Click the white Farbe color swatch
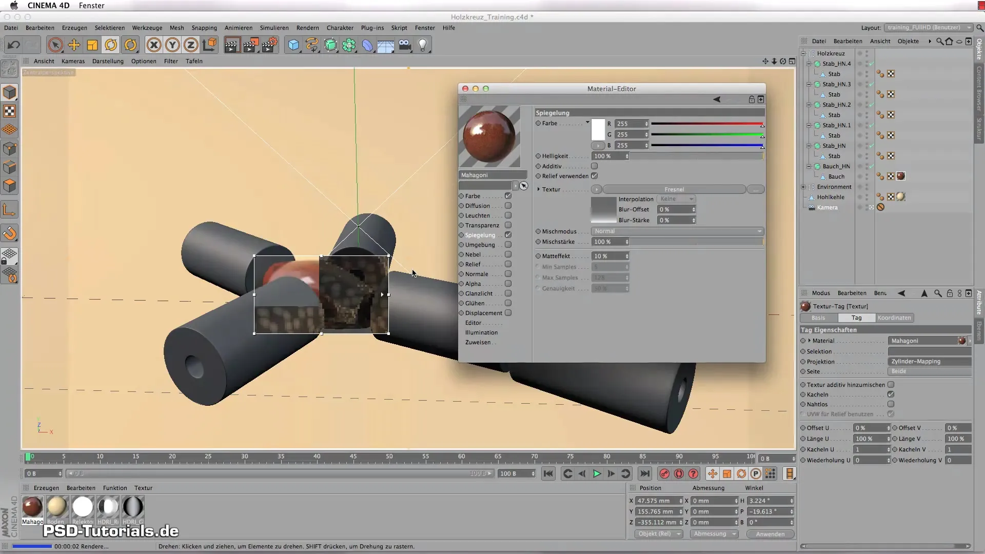 [x=598, y=129]
